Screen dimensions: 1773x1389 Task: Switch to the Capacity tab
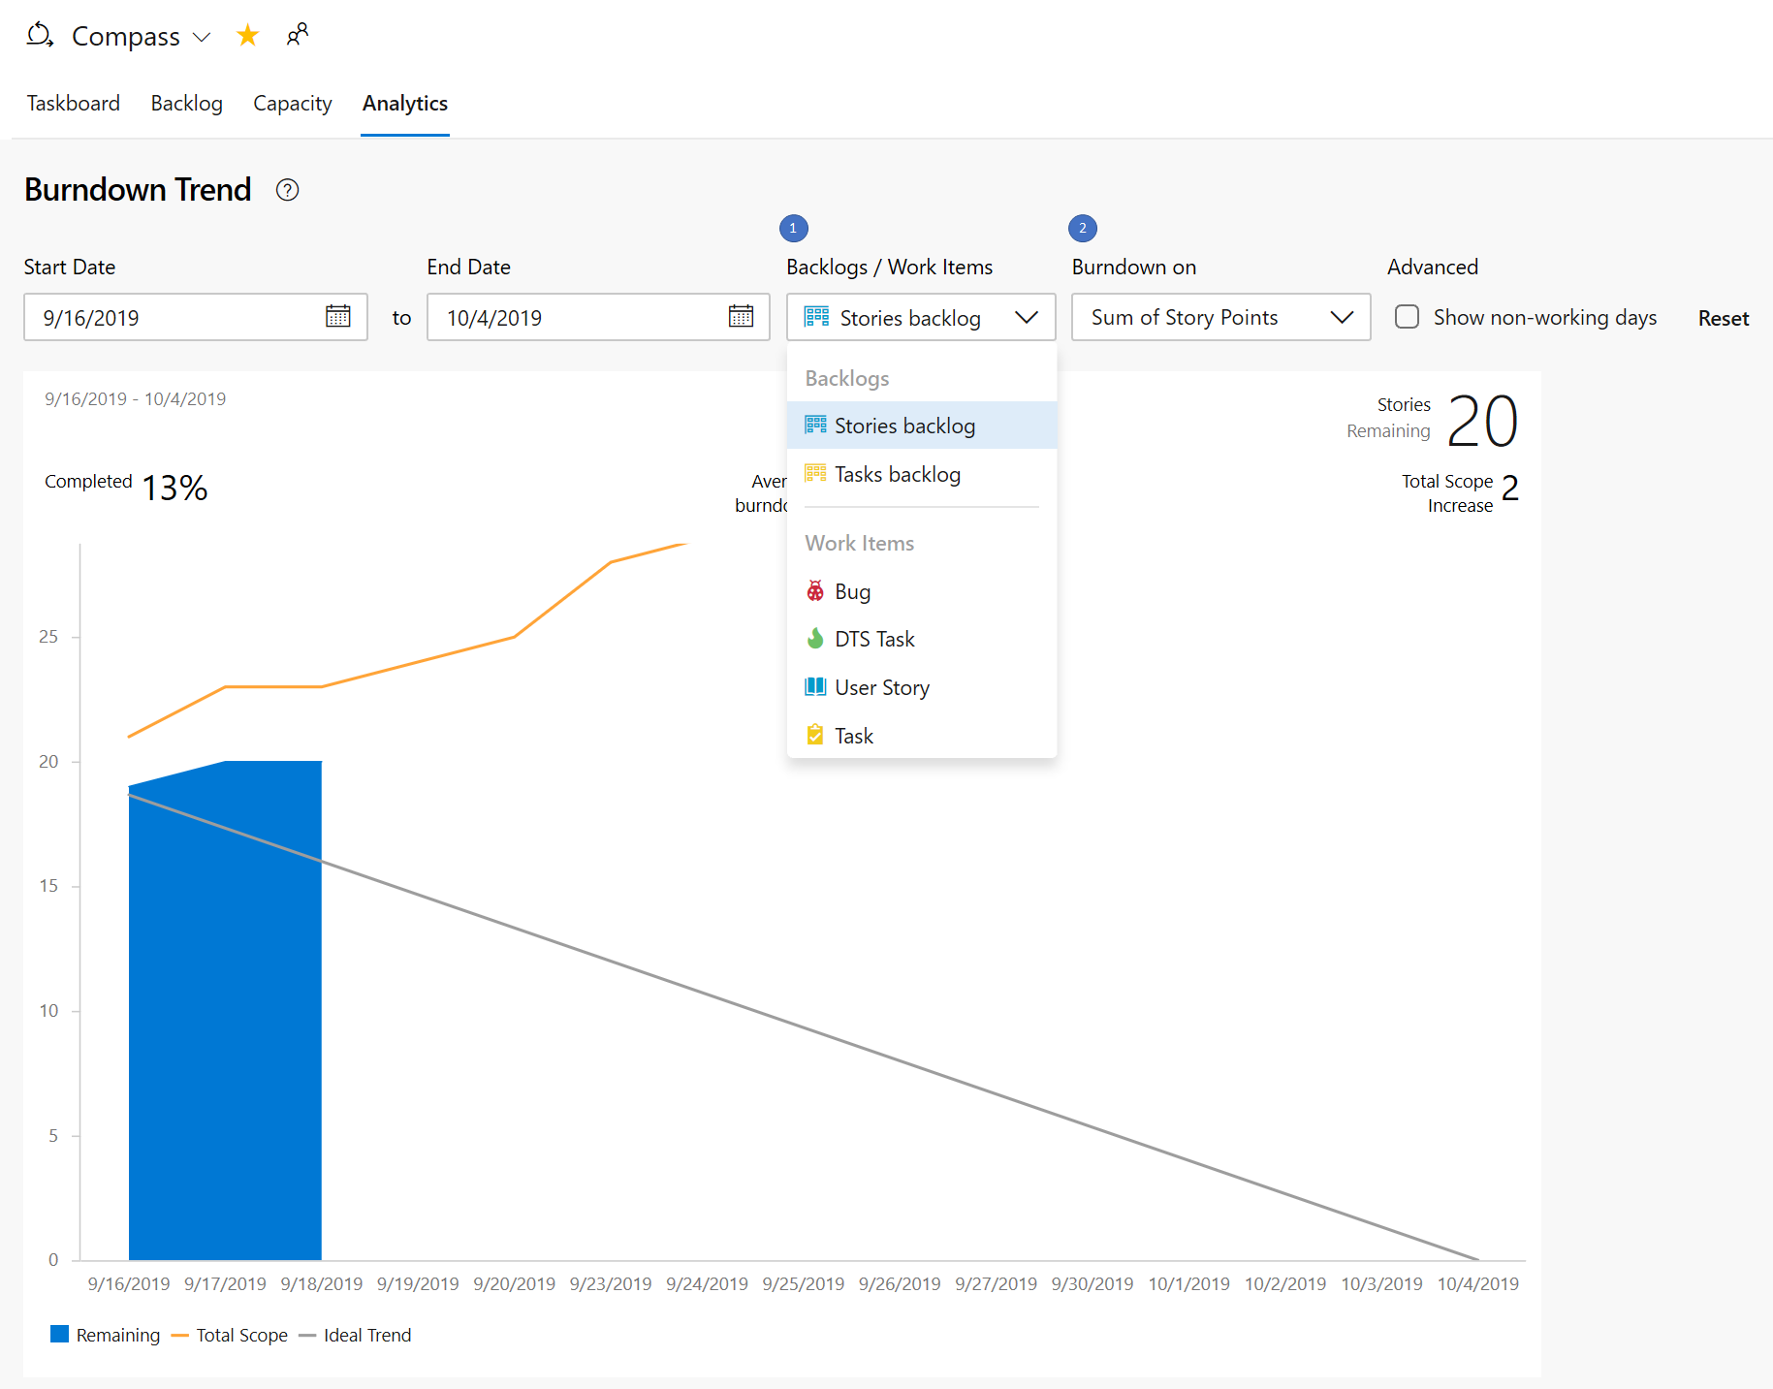coord(292,103)
